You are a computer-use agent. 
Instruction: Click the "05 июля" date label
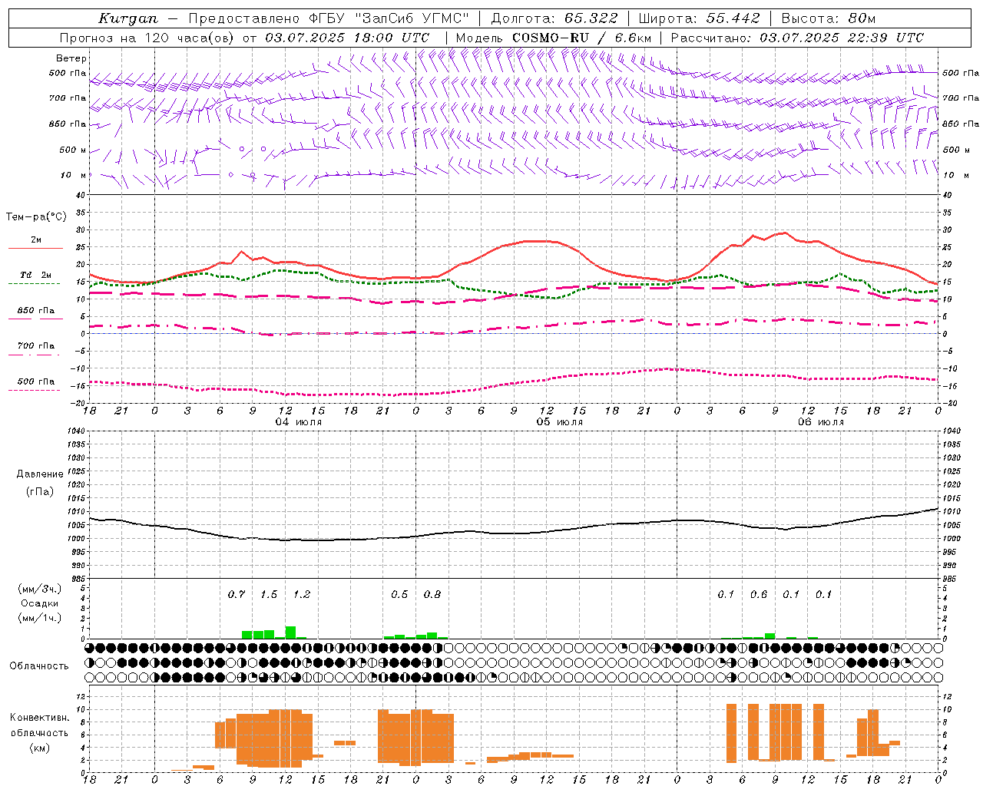click(560, 422)
